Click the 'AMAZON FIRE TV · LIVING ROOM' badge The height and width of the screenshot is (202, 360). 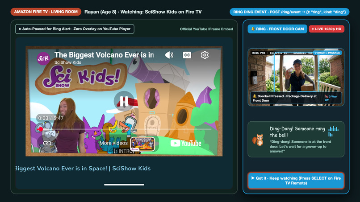pyautogui.click(x=46, y=12)
